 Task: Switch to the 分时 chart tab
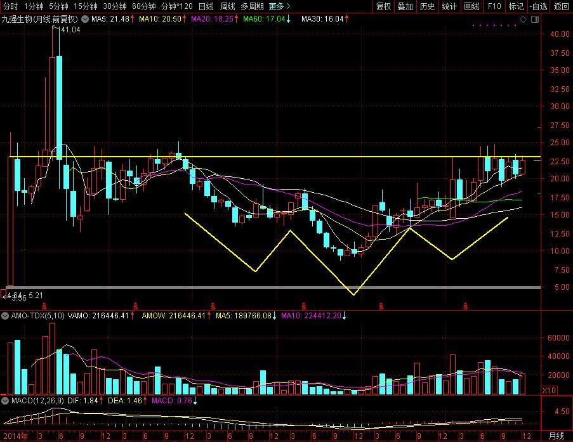[10, 6]
